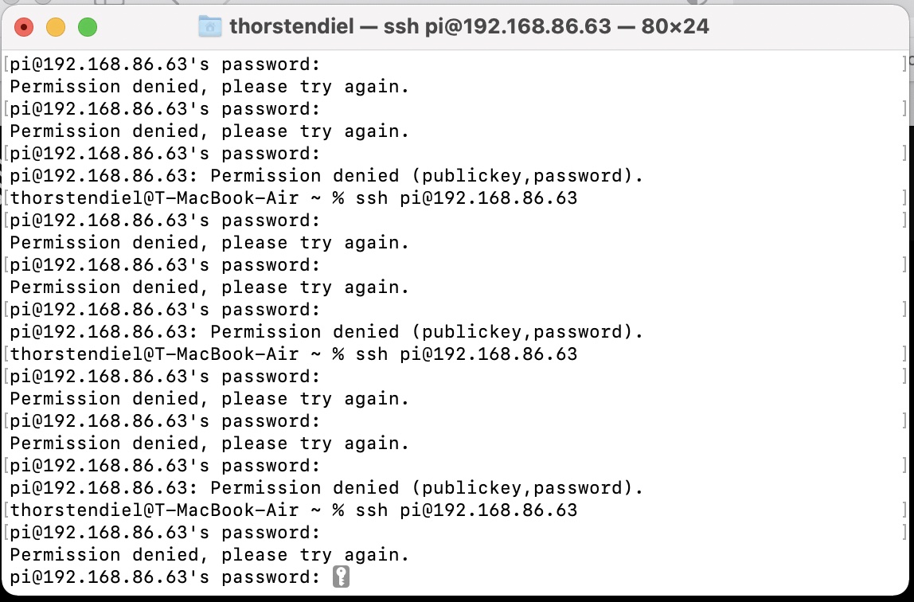
Task: Click right bracket mark on the top line
Action: point(904,64)
